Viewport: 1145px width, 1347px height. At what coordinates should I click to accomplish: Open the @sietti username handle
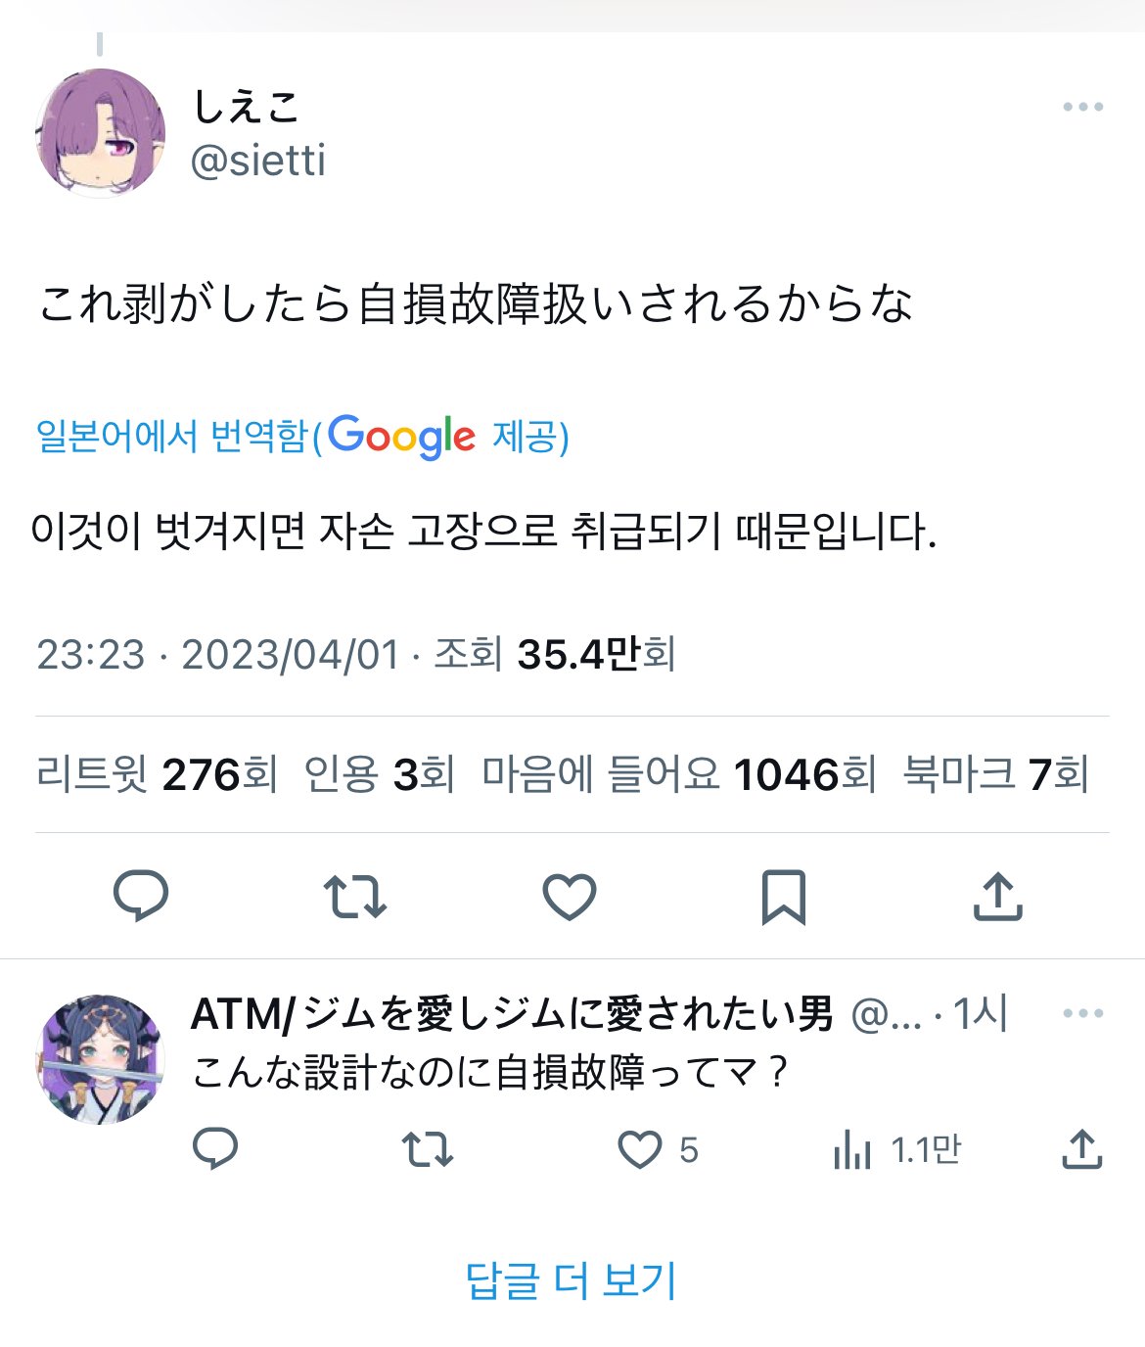[x=258, y=161]
